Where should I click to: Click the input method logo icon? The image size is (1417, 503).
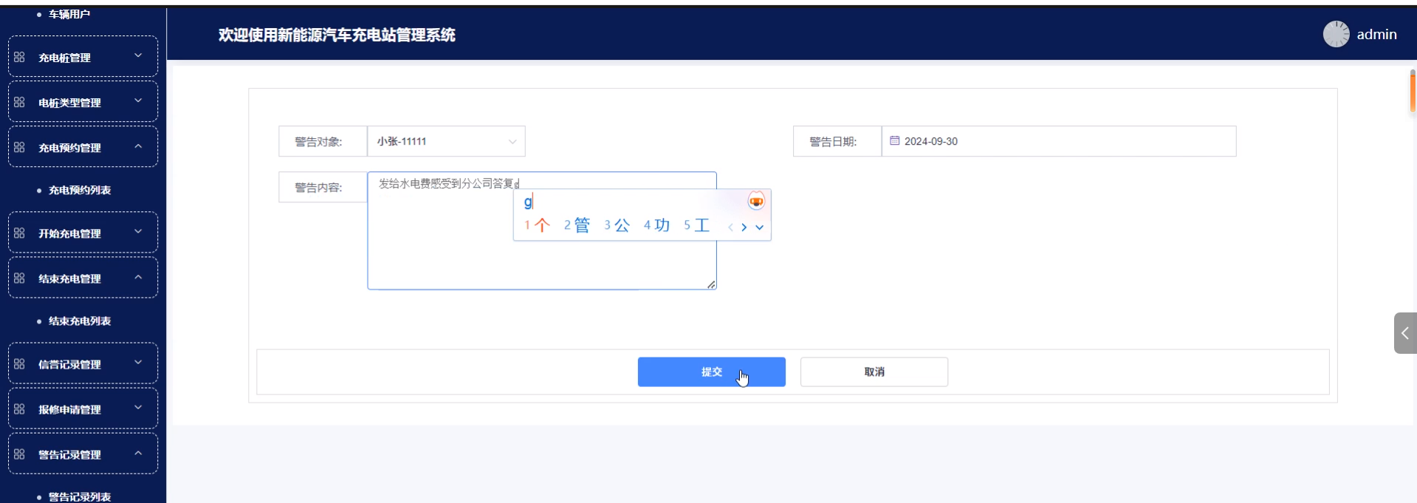756,201
